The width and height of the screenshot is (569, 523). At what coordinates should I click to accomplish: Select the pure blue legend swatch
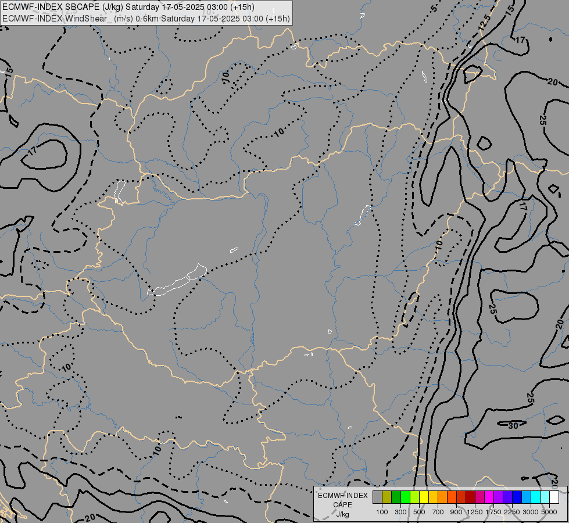517,497
